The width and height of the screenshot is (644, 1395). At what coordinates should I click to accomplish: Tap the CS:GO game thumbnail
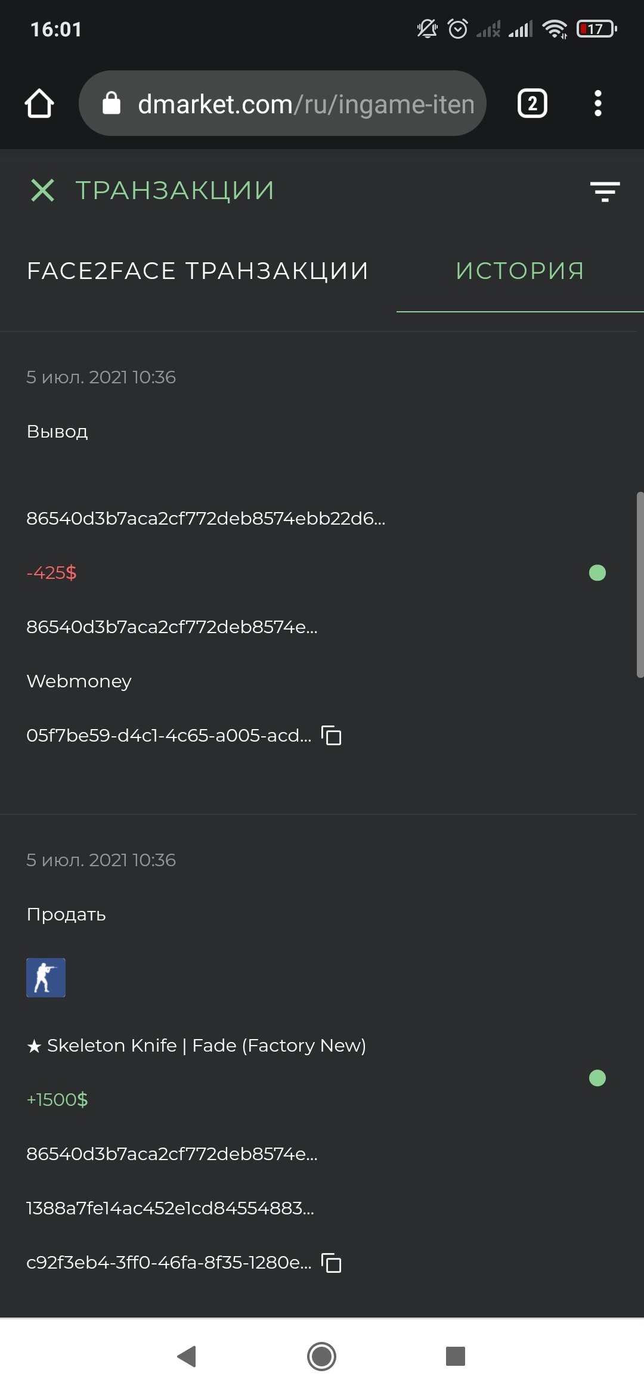coord(46,978)
